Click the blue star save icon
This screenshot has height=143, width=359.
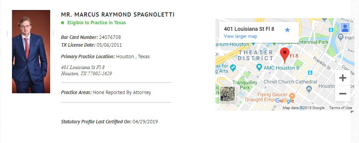[x=287, y=30]
